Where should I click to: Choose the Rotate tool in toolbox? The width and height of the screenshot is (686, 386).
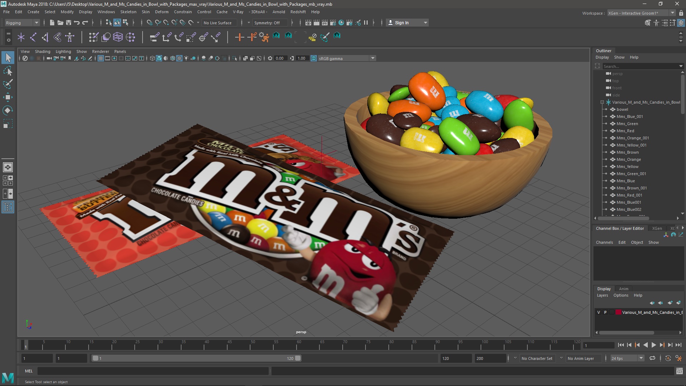pos(8,110)
